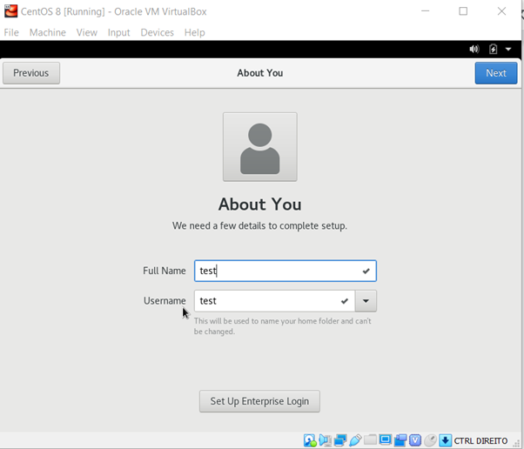Click the audio status icon in VirtualBox bar
524x449 pixels.
[325, 440]
